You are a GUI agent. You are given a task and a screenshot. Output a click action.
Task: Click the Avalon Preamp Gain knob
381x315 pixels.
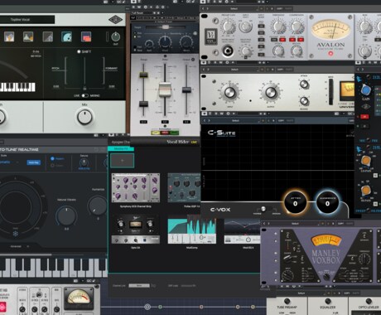[228, 27]
